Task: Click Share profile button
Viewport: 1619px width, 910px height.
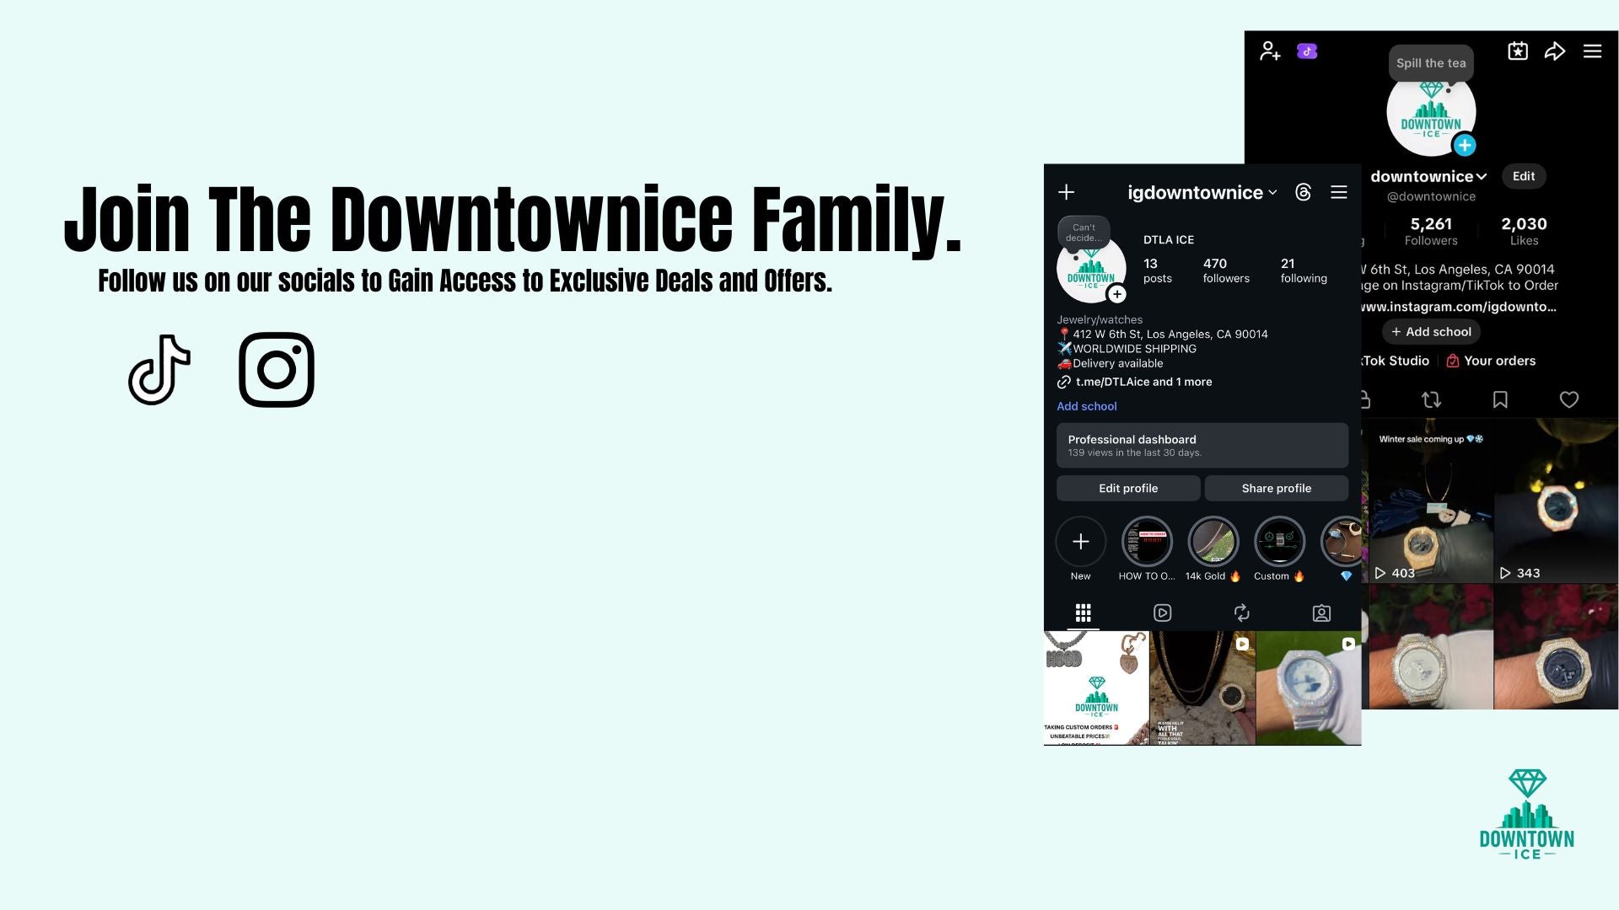Action: pos(1276,489)
